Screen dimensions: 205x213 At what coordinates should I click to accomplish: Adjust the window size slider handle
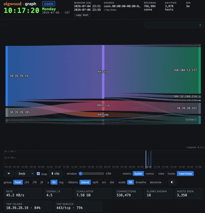tap(81, 174)
